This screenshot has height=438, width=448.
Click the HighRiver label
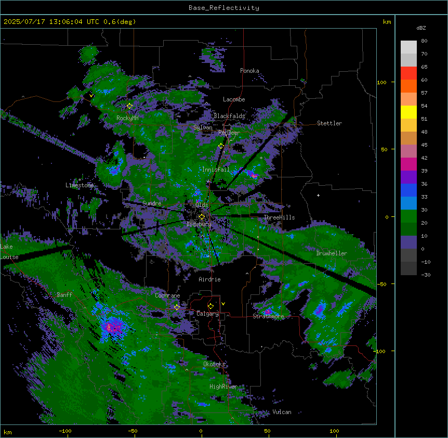[223, 387]
